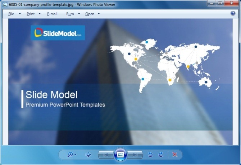Minimize the Photo Viewer window
Screen dimensions: 241x165
(212, 3)
